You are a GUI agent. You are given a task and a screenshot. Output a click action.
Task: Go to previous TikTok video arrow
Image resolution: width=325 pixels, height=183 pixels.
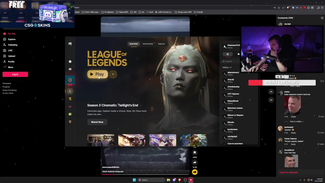pos(271,92)
